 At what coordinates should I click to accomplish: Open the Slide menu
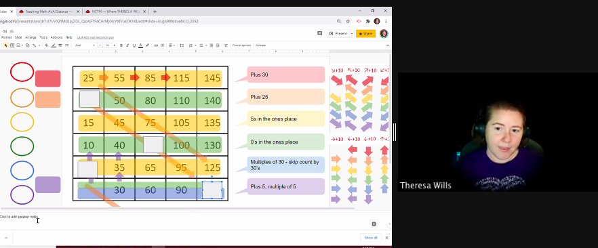(x=18, y=37)
